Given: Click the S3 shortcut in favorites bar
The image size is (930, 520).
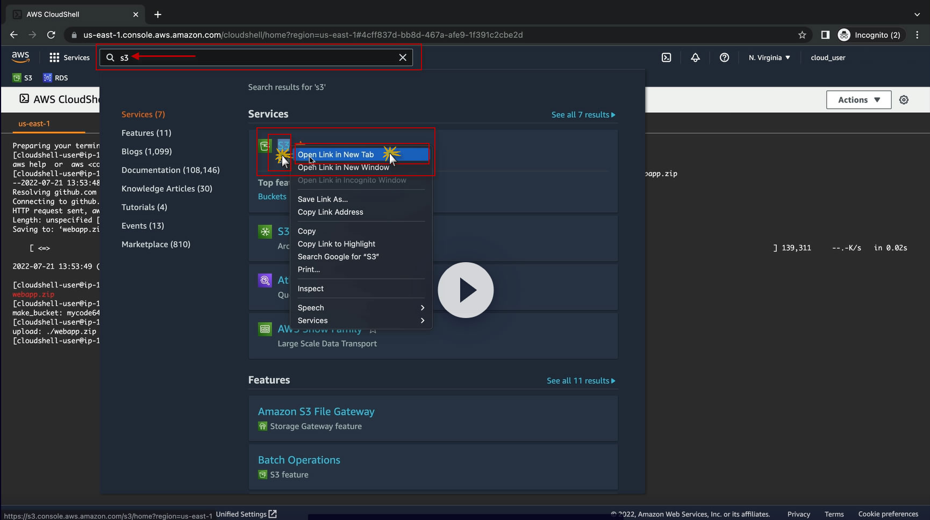Looking at the screenshot, I should pos(23,78).
